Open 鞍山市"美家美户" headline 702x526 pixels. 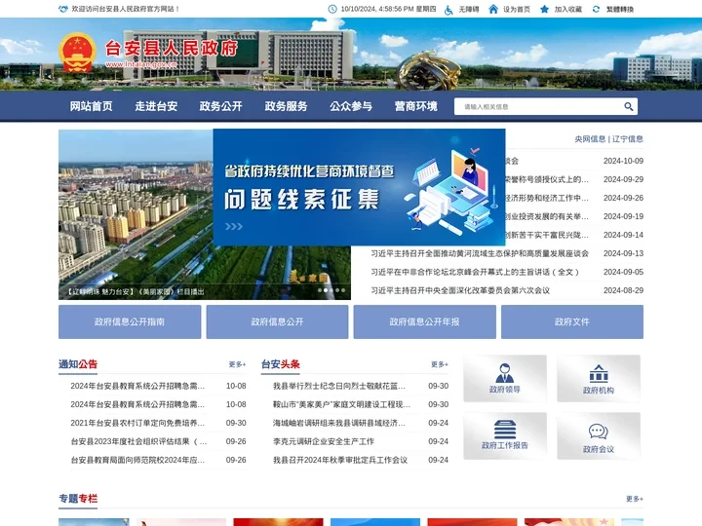pyautogui.click(x=341, y=404)
